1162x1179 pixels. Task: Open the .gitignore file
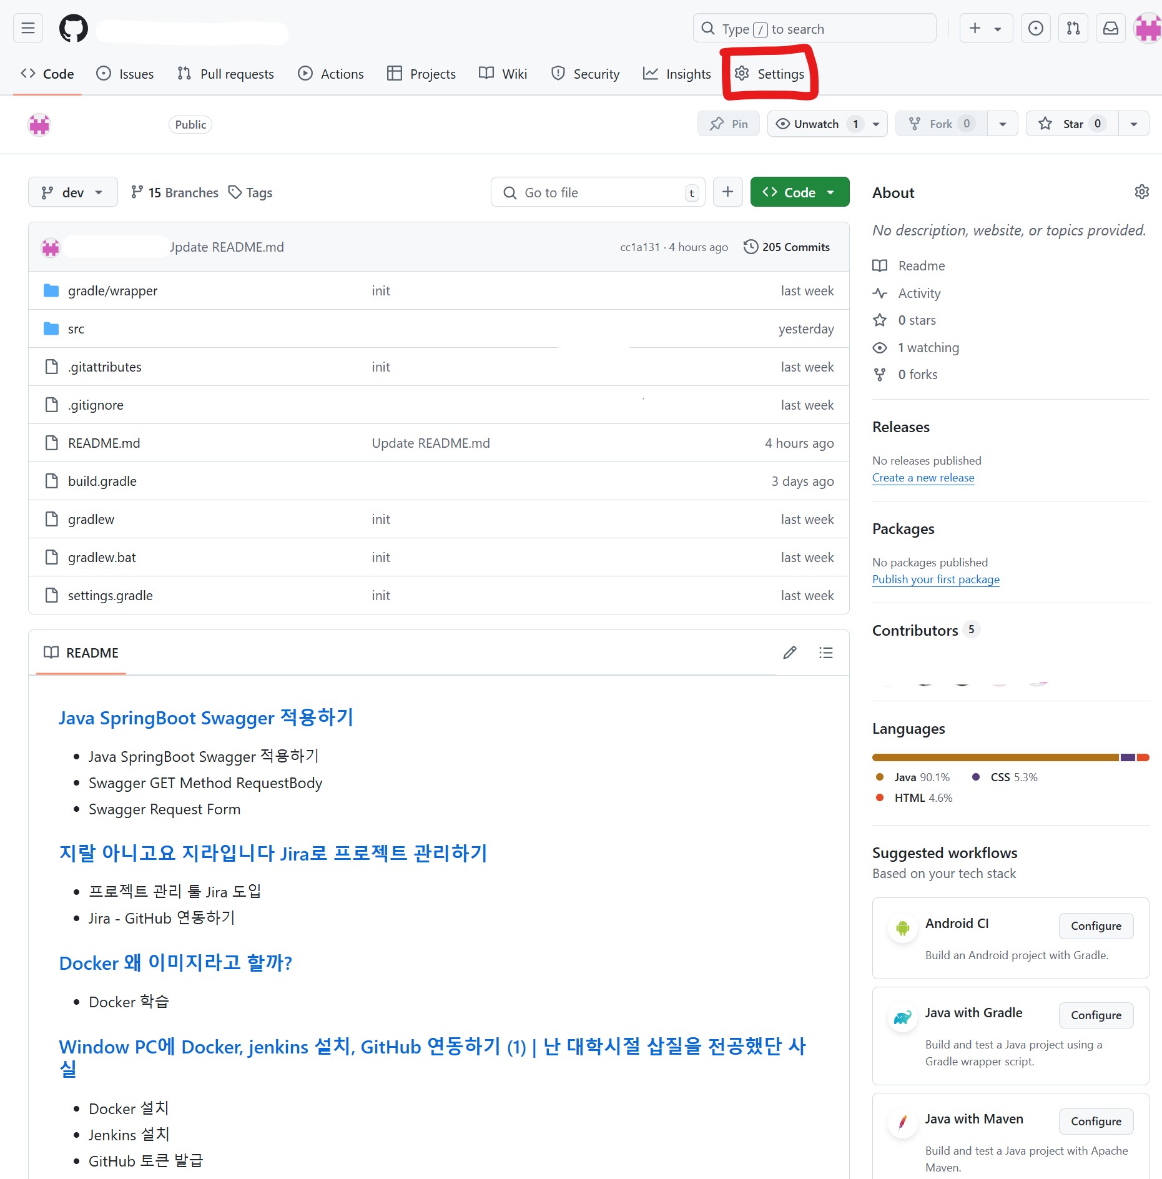tap(96, 405)
